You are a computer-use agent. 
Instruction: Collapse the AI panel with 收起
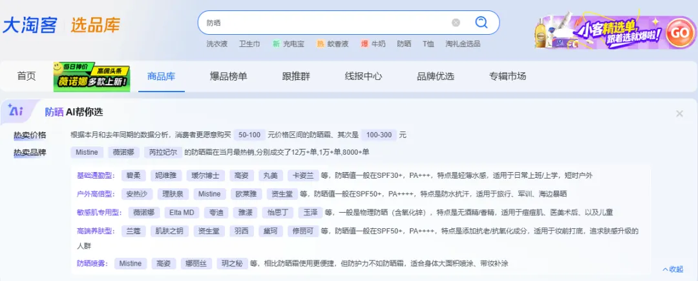[x=672, y=269]
